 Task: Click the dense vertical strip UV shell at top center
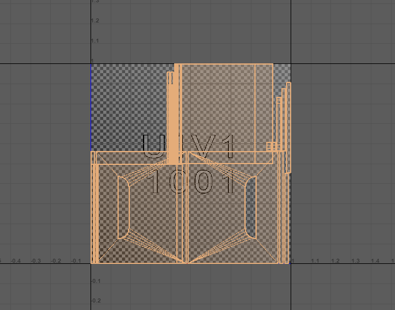(x=173, y=115)
